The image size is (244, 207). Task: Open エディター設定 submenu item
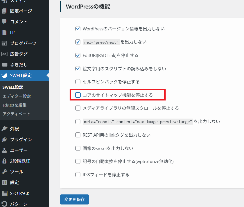click(17, 96)
